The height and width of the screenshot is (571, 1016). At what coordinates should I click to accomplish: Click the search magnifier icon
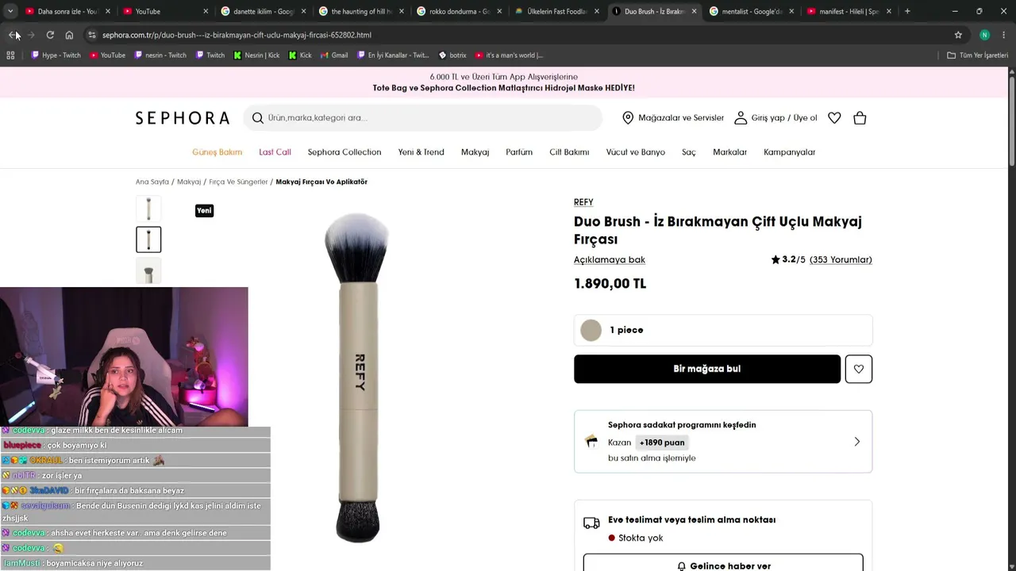coord(258,118)
